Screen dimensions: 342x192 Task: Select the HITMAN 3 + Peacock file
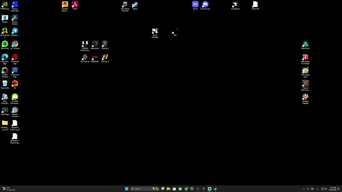pyautogui.click(x=15, y=139)
